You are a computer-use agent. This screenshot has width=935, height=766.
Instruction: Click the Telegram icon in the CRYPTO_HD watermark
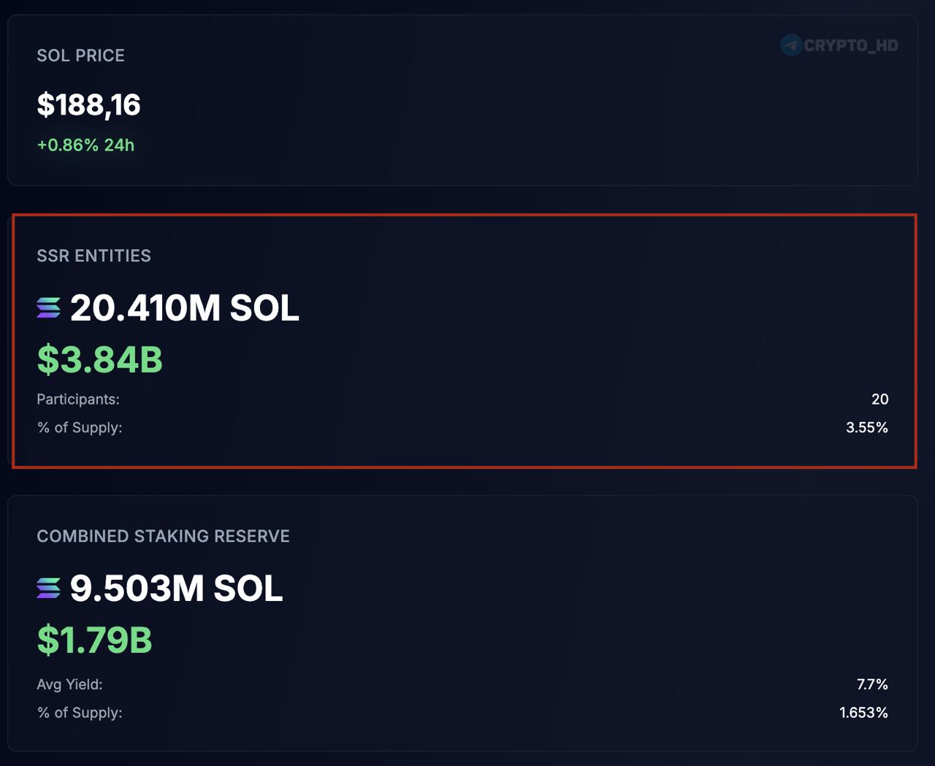click(791, 45)
